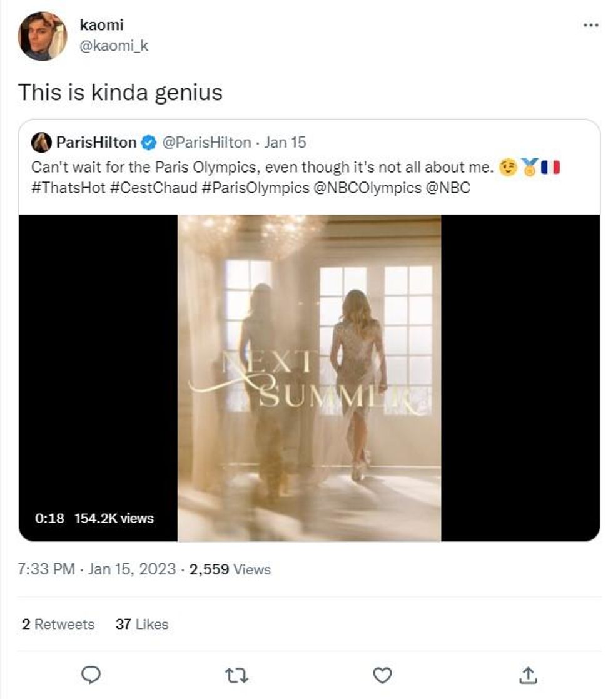The image size is (613, 699).
Task: Open the @kaomi_k handle link
Action: [x=114, y=46]
